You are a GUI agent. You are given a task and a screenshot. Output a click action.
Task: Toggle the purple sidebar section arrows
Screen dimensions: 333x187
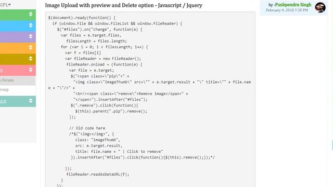[x=31, y=36]
